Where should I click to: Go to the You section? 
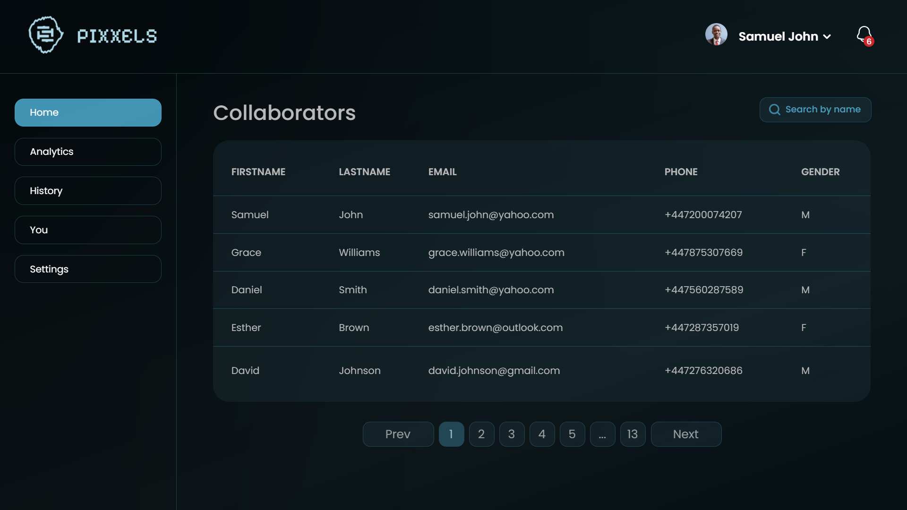[88, 230]
